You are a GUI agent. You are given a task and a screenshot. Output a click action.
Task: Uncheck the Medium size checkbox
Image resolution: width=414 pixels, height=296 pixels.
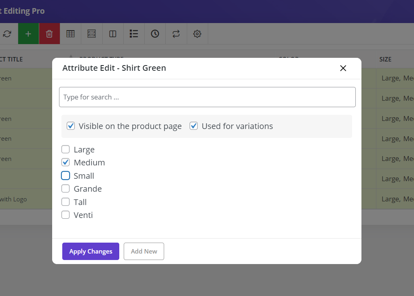(x=65, y=163)
